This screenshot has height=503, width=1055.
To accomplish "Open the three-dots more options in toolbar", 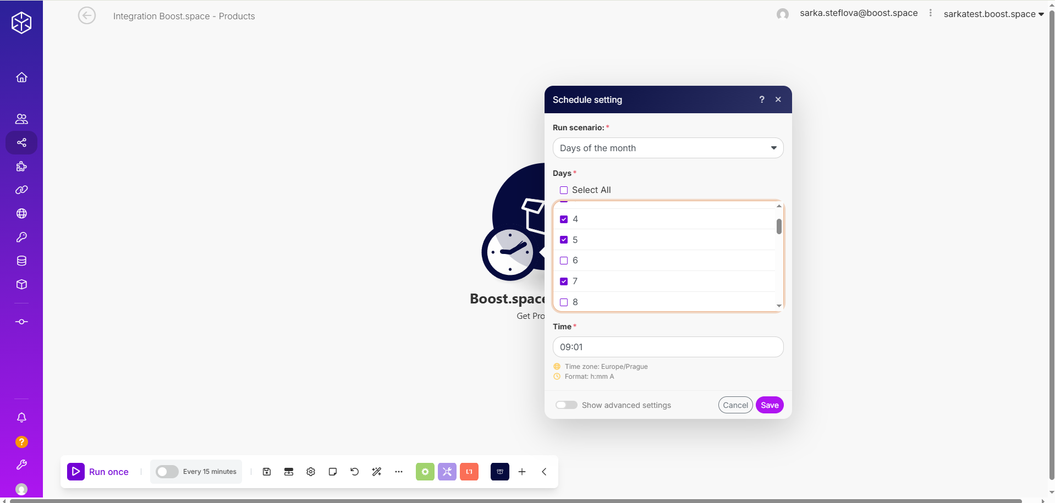I will pyautogui.click(x=399, y=472).
